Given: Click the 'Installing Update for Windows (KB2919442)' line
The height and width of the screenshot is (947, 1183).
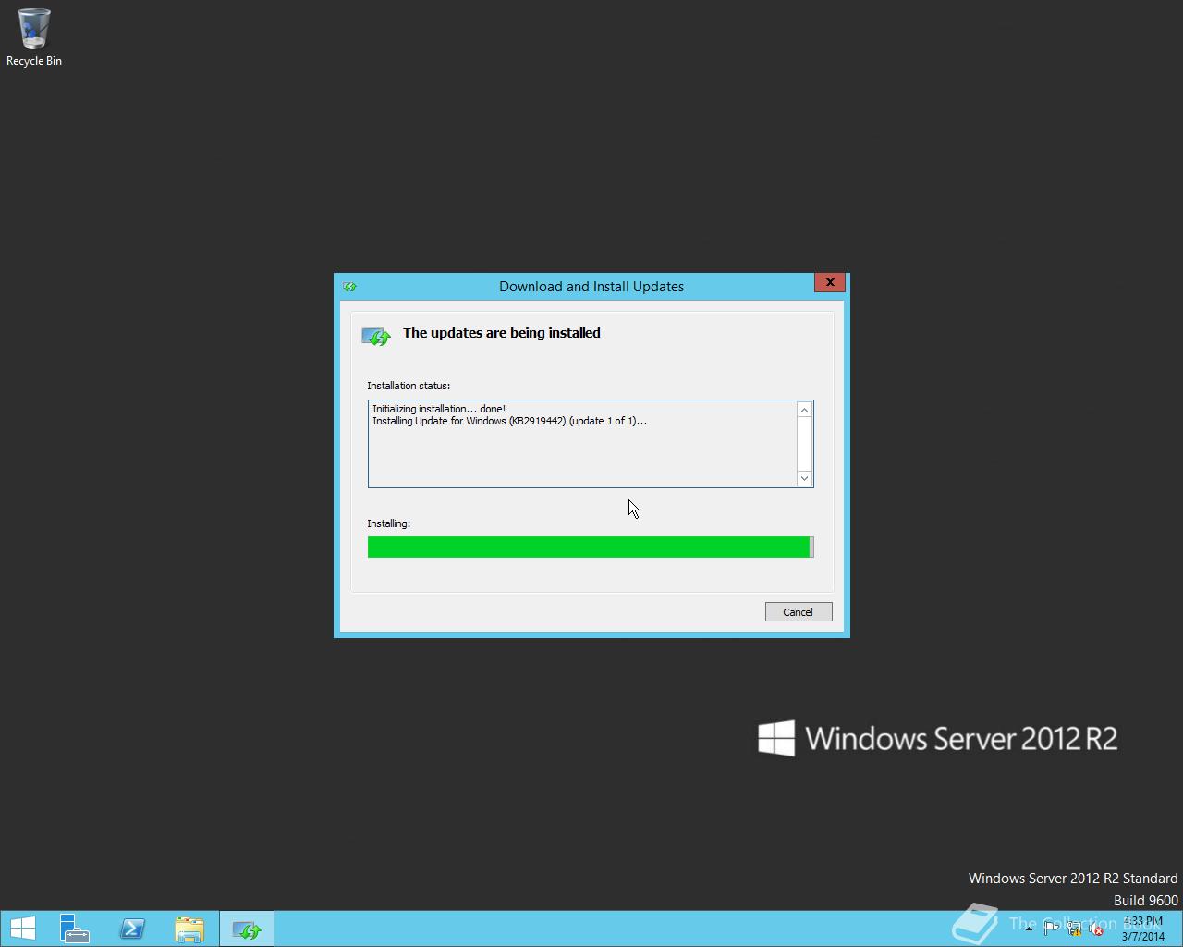Looking at the screenshot, I should 509,421.
